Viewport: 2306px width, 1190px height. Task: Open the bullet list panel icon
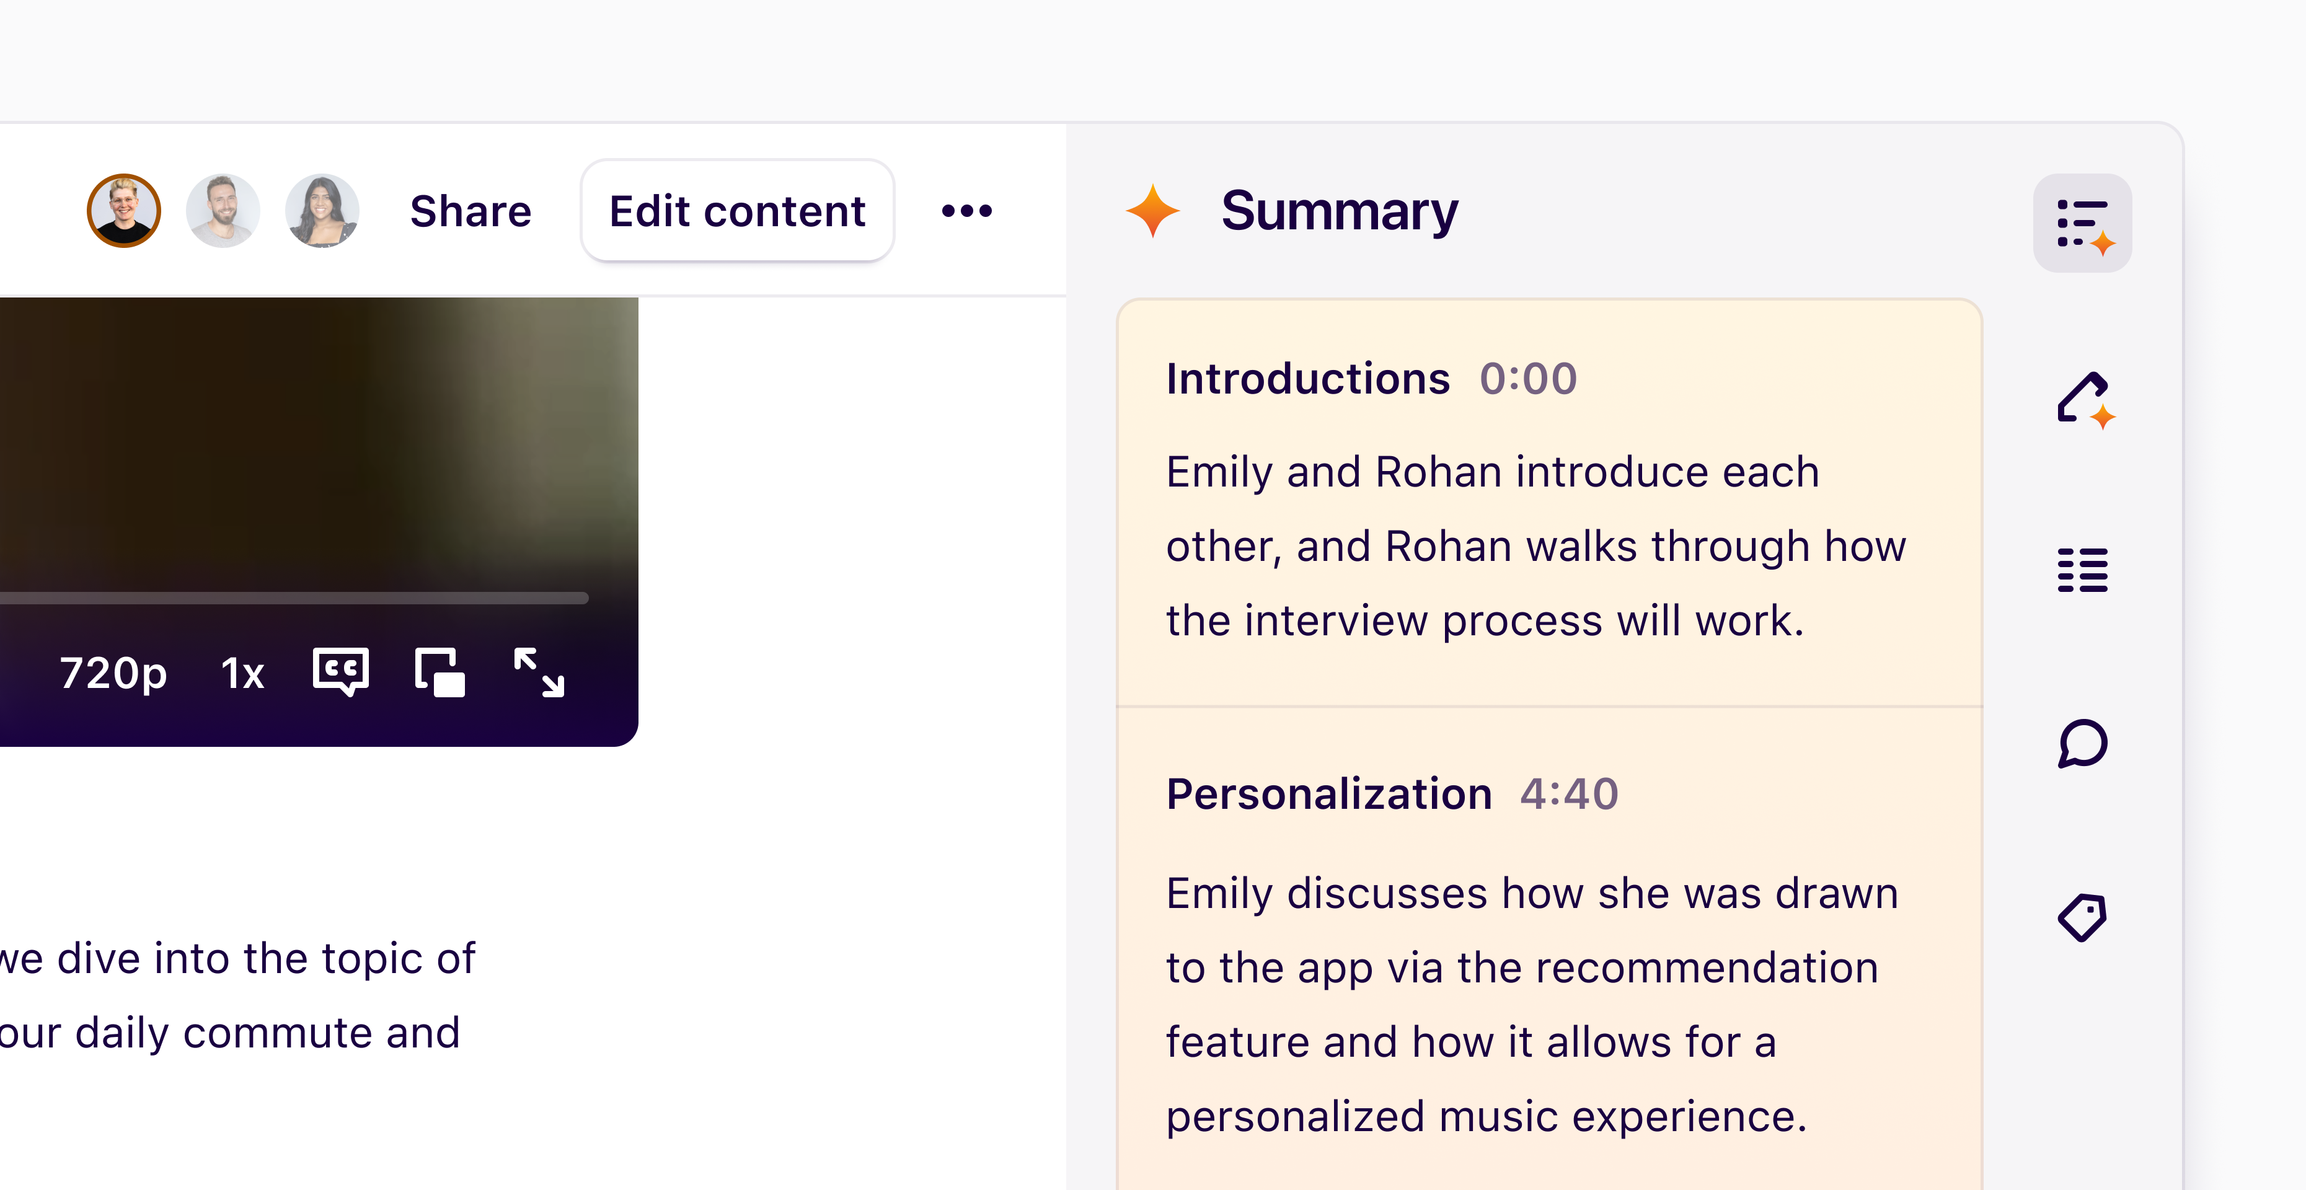coord(2082,570)
